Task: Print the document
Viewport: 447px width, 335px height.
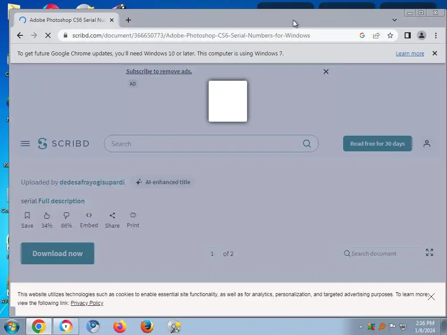Action: [133, 220]
